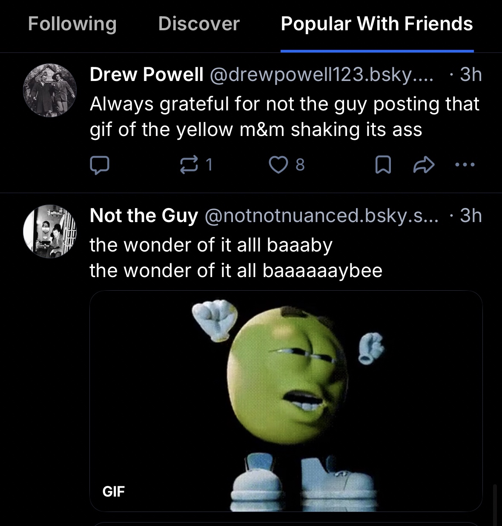Open the 'wonder of it all' post text

(236, 257)
